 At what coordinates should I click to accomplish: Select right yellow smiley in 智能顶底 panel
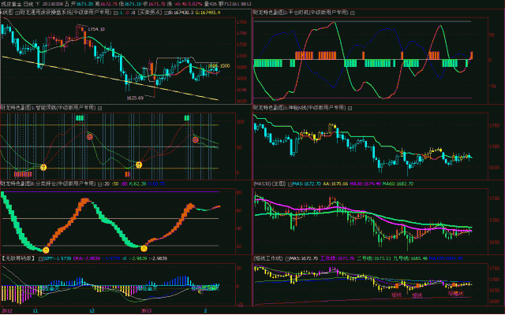139,165
